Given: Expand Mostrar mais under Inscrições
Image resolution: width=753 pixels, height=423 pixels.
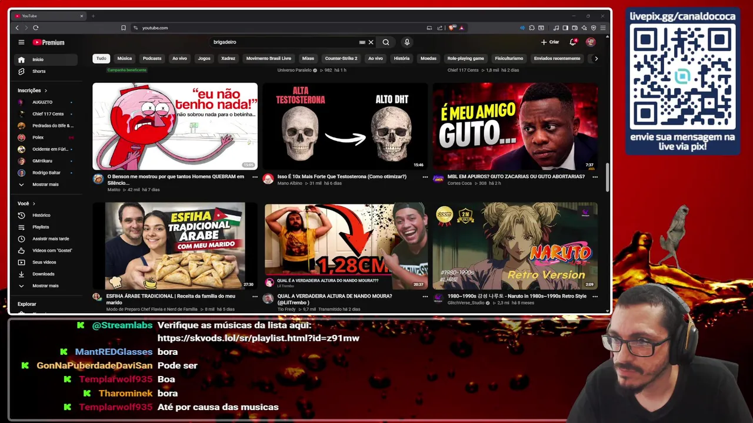Looking at the screenshot, I should tap(46, 184).
